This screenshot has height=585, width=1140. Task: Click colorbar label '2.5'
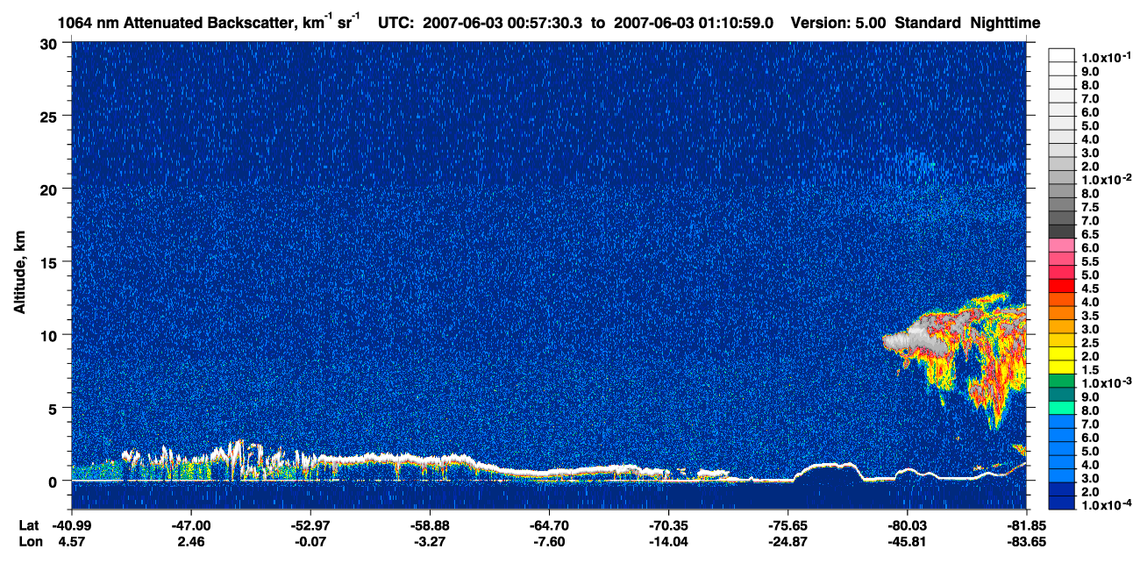coord(1090,343)
